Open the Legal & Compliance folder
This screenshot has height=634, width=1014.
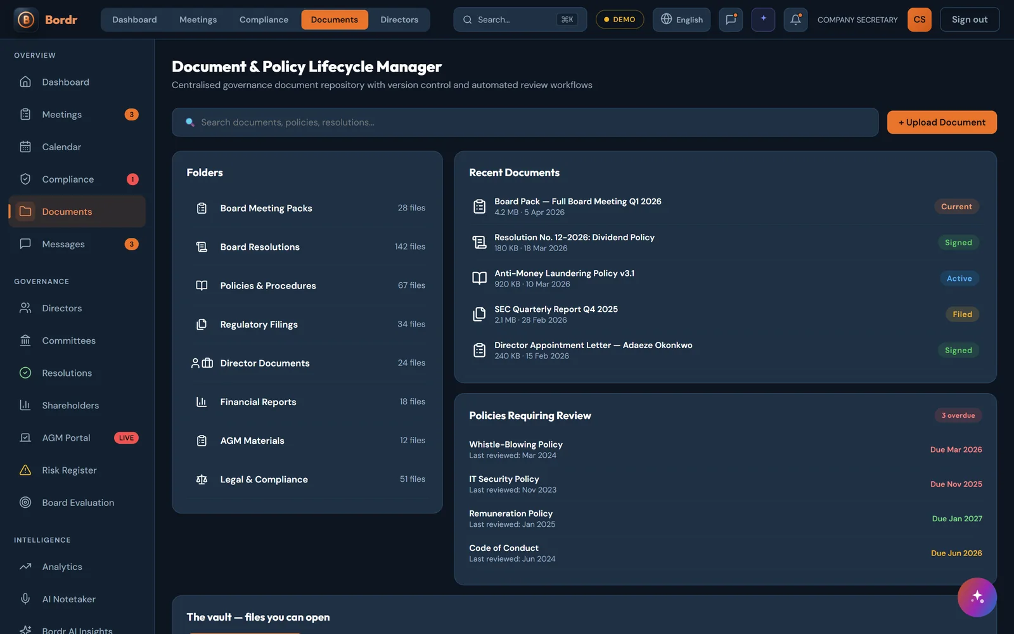pyautogui.click(x=307, y=479)
